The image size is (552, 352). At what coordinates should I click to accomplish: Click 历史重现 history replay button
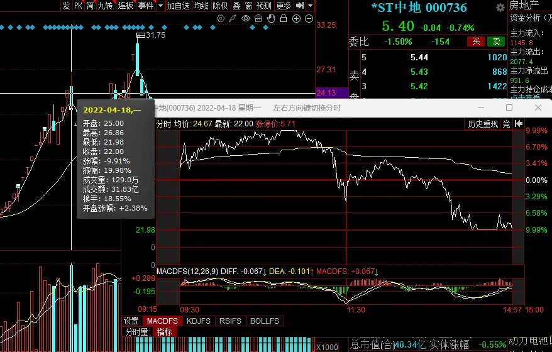pyautogui.click(x=483, y=124)
